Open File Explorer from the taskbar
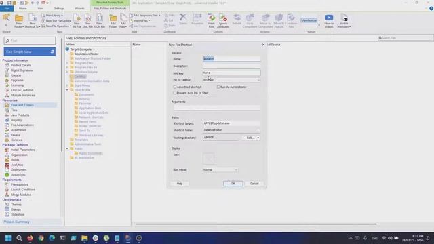This screenshot has height=244, width=434. click(x=84, y=238)
